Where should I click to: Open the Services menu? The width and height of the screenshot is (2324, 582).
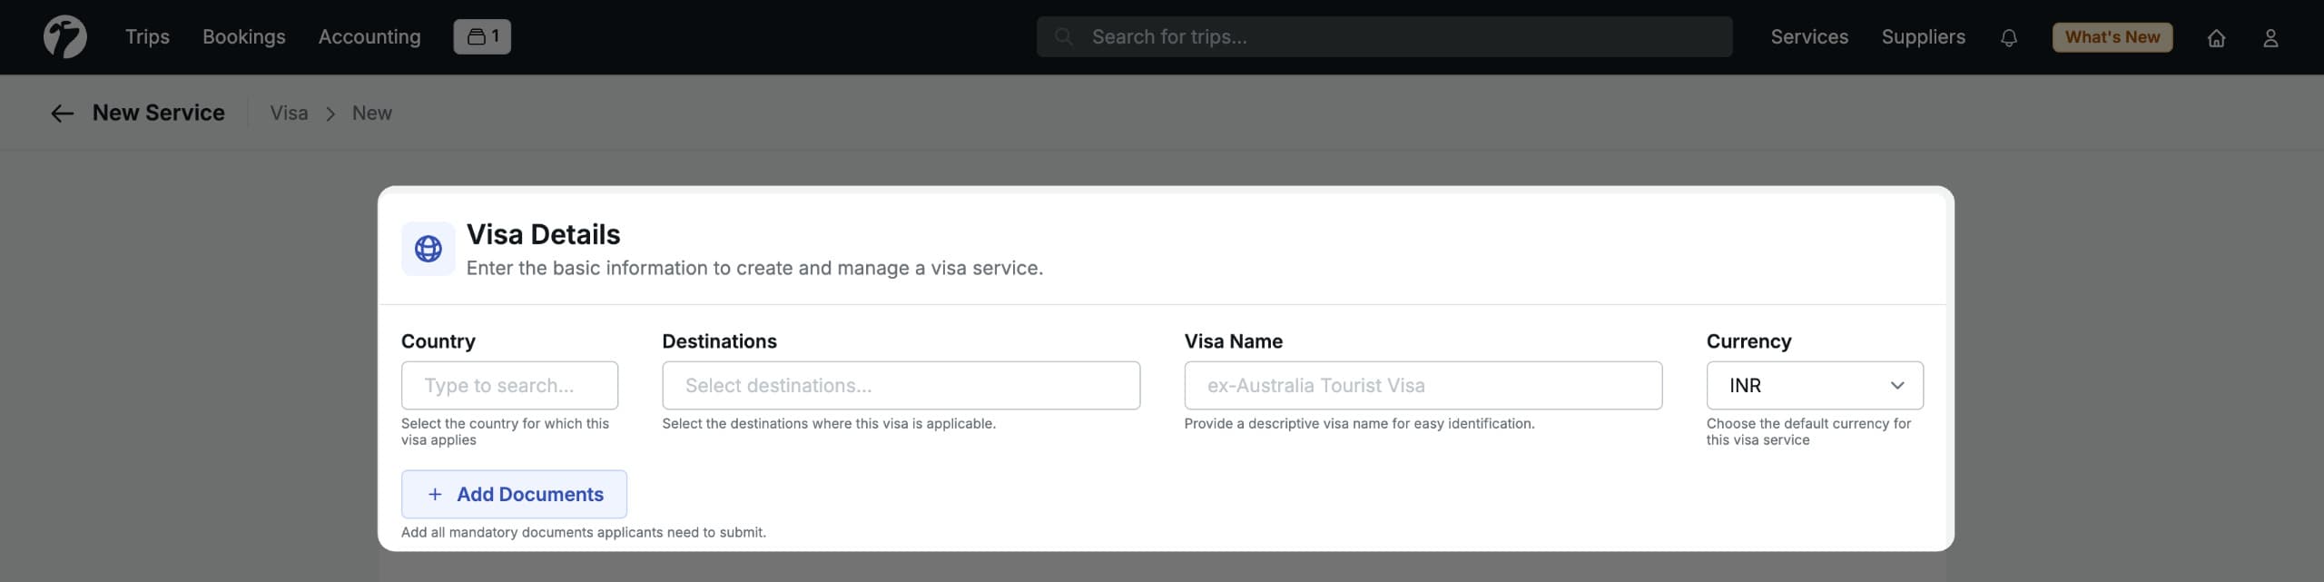click(1809, 37)
